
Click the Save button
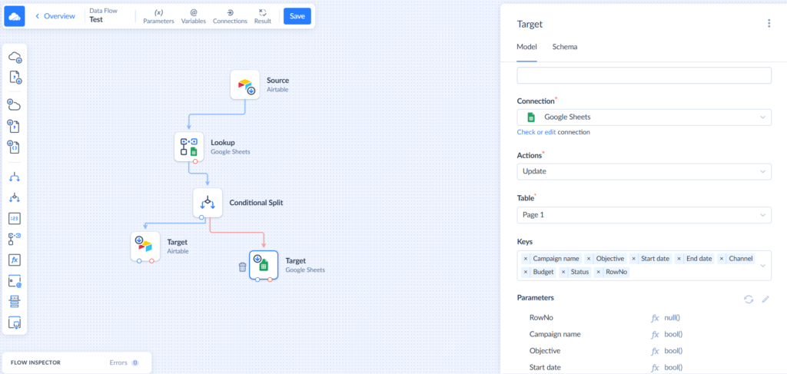click(x=297, y=16)
